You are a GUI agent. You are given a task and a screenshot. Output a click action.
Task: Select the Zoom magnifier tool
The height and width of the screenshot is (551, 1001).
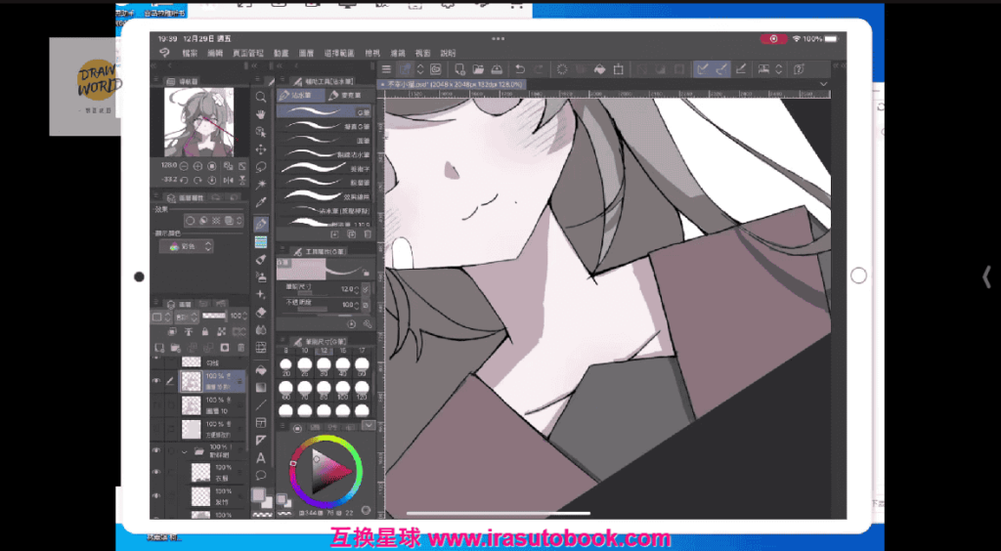(260, 97)
